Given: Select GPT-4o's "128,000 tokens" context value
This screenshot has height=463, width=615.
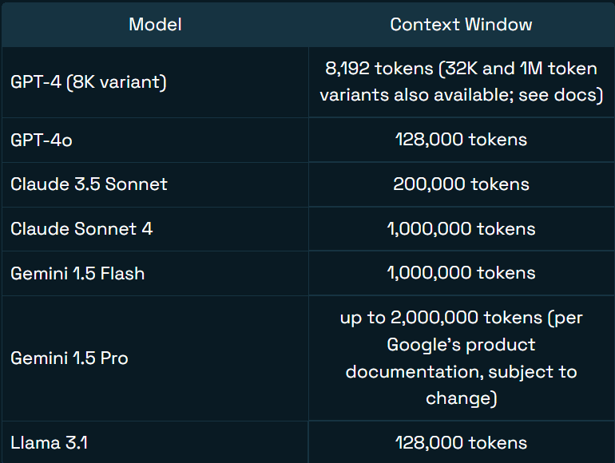Looking at the screenshot, I should (x=461, y=140).
